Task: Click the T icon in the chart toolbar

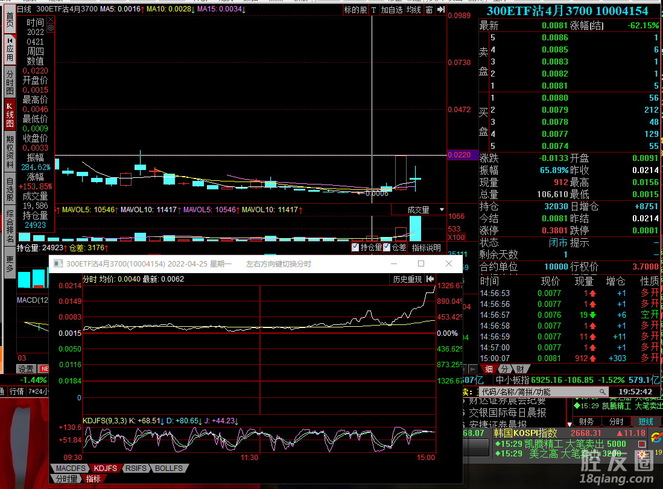Action: pos(374,10)
